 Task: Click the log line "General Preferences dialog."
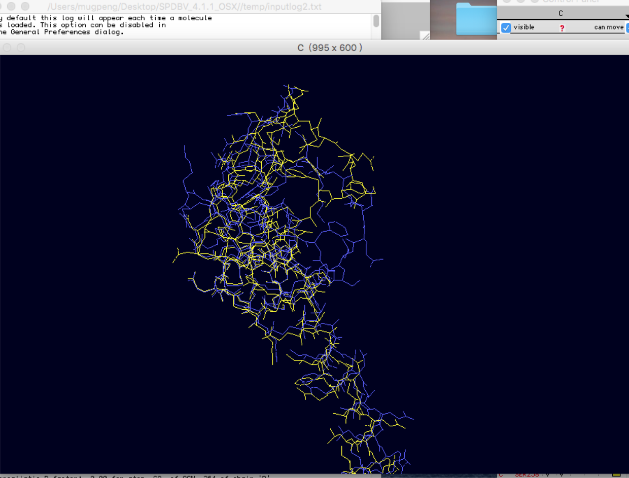[x=62, y=32]
